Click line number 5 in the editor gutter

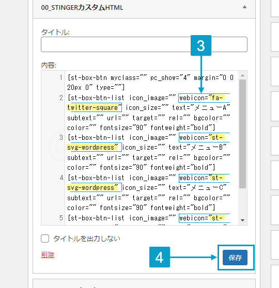click(x=61, y=218)
